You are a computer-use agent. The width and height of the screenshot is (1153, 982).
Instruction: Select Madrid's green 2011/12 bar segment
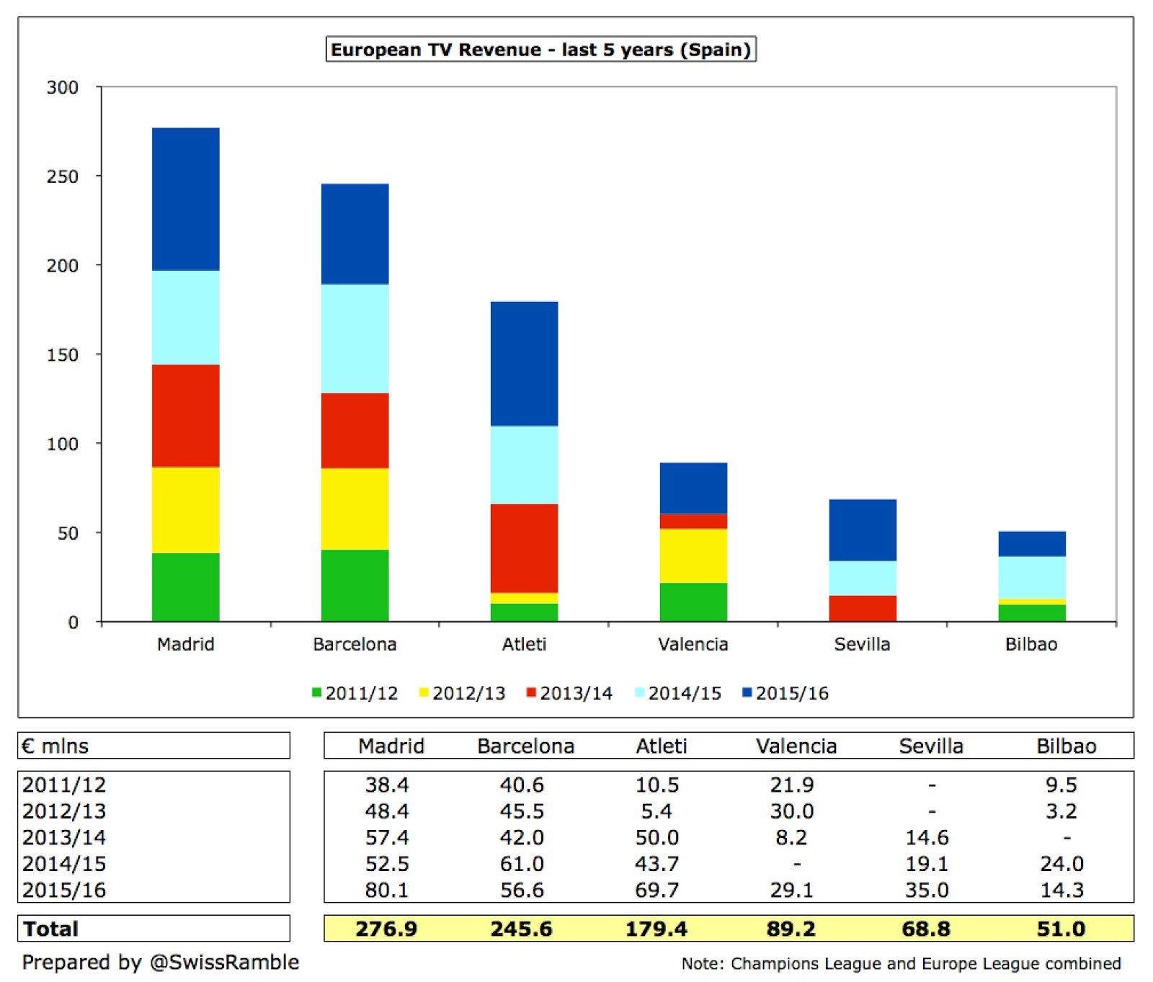[x=186, y=587]
